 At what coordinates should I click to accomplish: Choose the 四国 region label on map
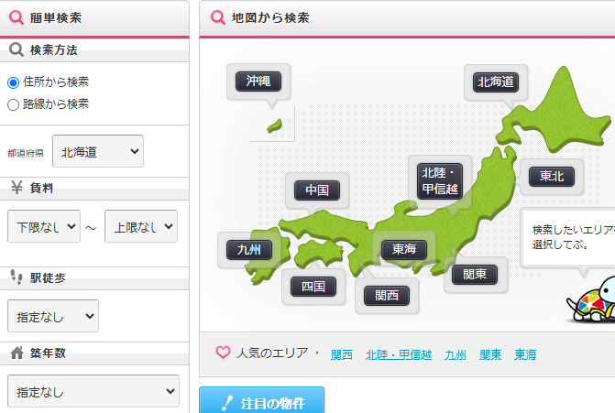coord(313,287)
